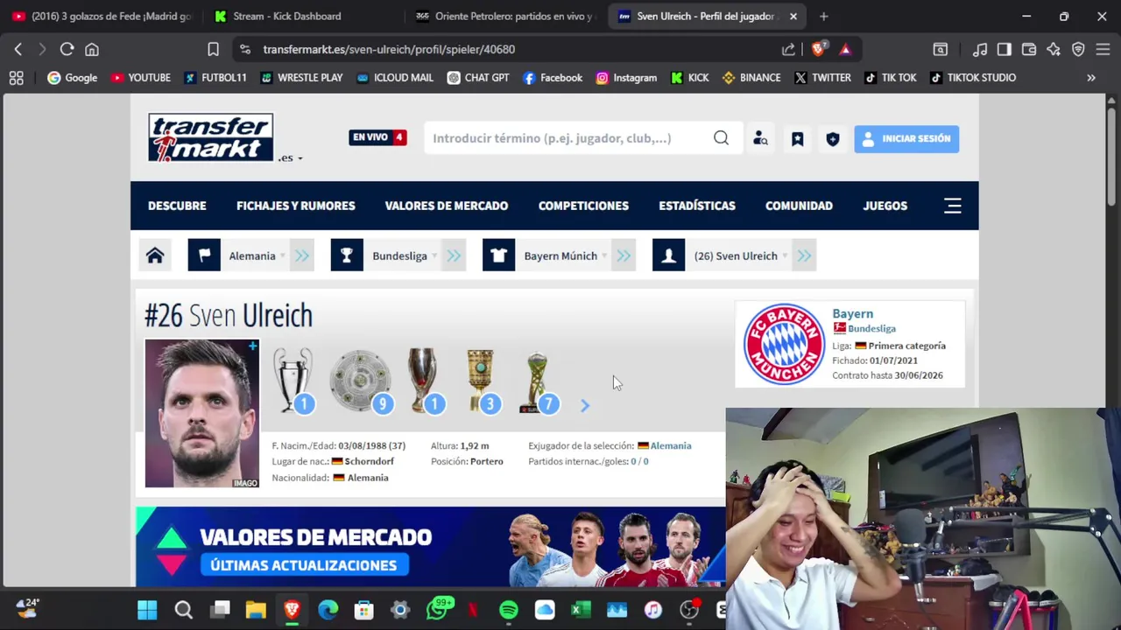Click the double arrow after Sven Ulreich

coord(804,255)
